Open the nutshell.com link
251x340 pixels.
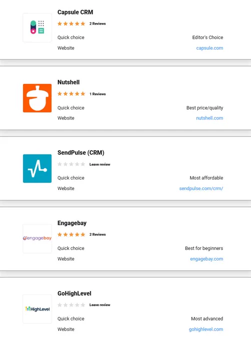(209, 118)
